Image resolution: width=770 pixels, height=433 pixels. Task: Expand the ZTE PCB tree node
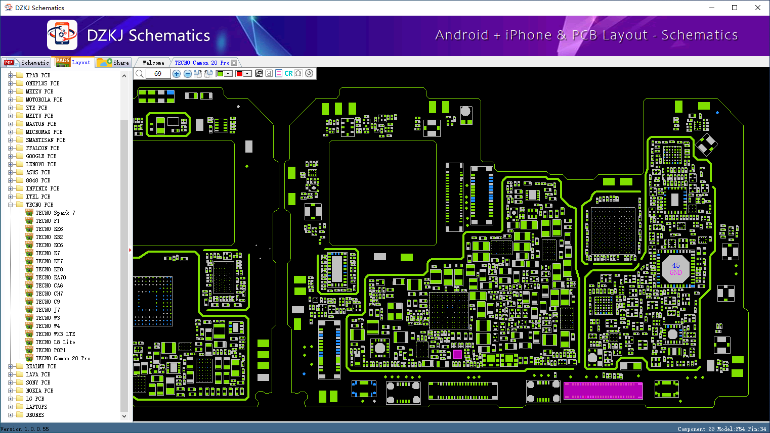10,108
